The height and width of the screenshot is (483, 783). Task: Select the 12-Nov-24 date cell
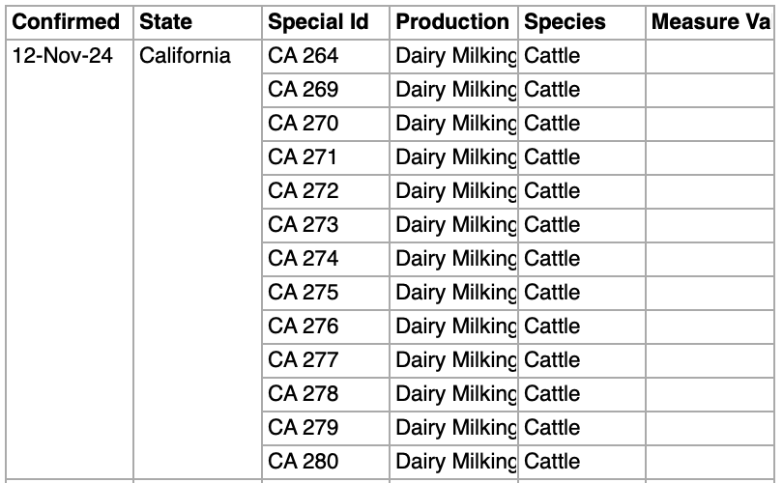click(62, 56)
